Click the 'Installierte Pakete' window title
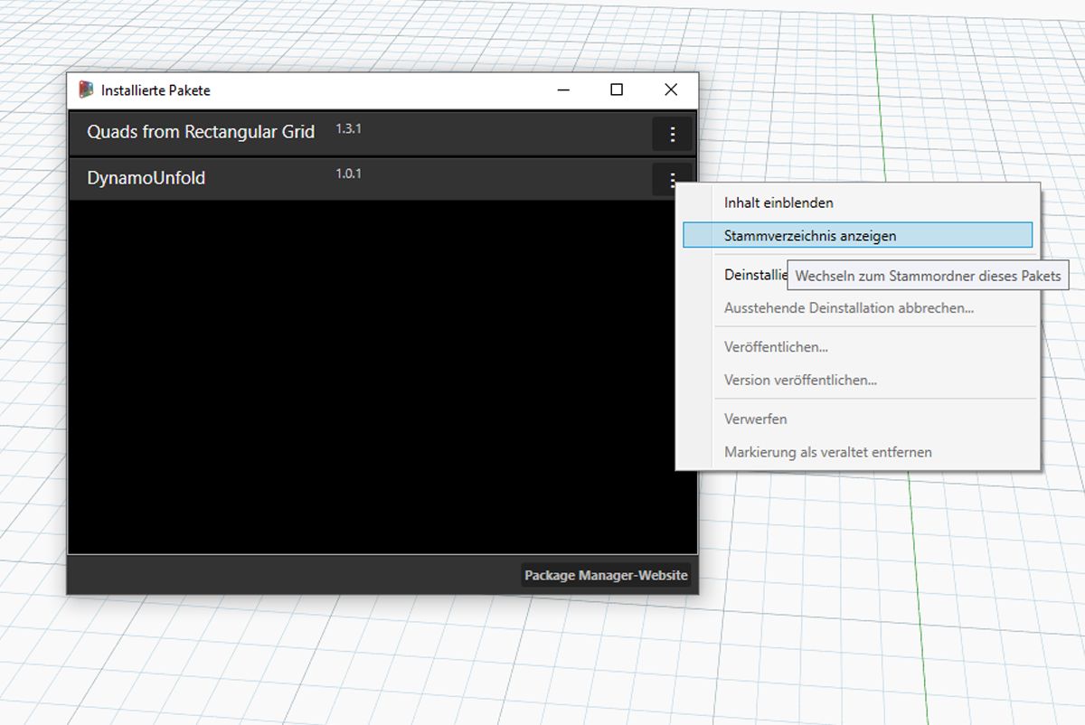Screen dimensions: 1085x725 (156, 90)
